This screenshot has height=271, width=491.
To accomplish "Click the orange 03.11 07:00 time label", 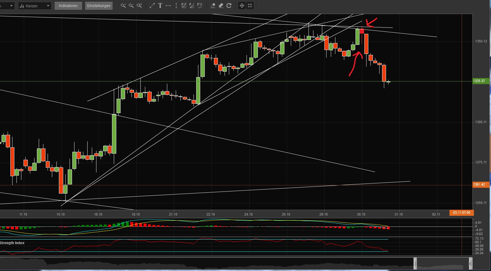I will (x=461, y=212).
